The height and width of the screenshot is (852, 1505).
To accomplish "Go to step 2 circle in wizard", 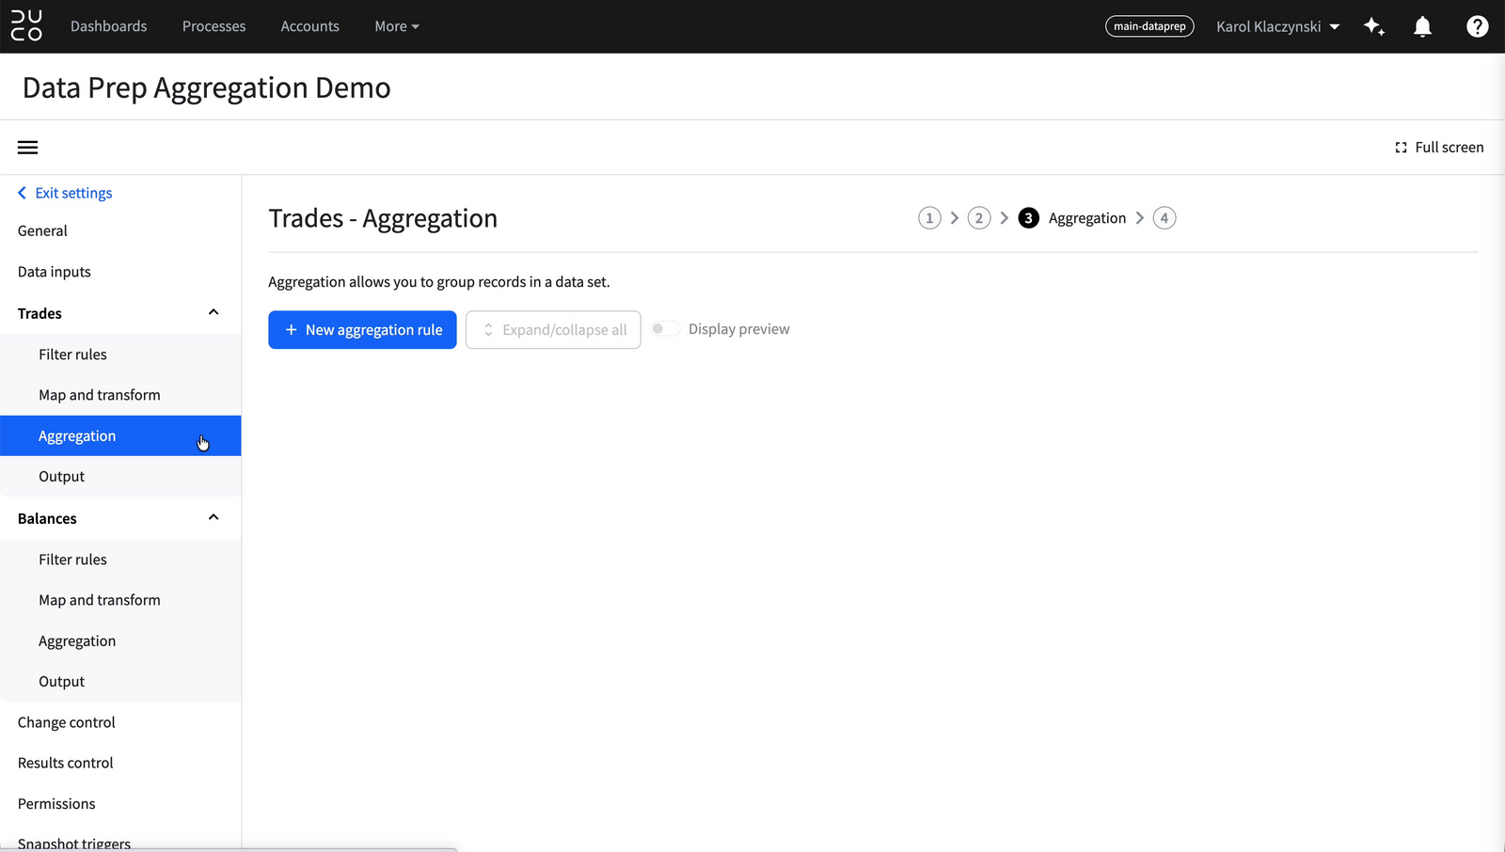I will 979,218.
